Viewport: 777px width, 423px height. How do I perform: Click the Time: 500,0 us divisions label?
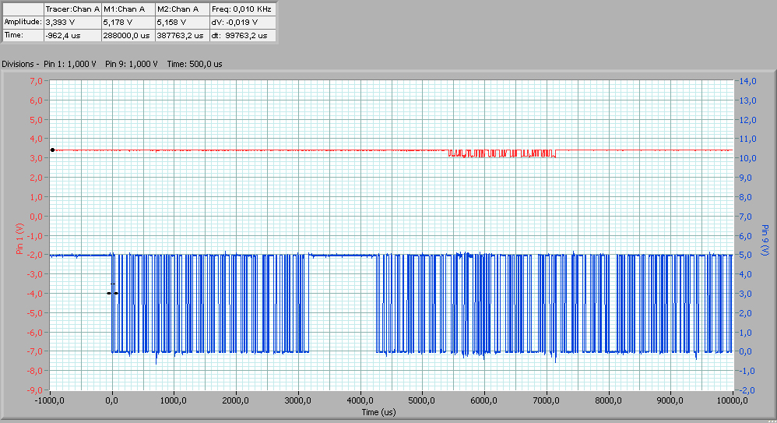(195, 64)
